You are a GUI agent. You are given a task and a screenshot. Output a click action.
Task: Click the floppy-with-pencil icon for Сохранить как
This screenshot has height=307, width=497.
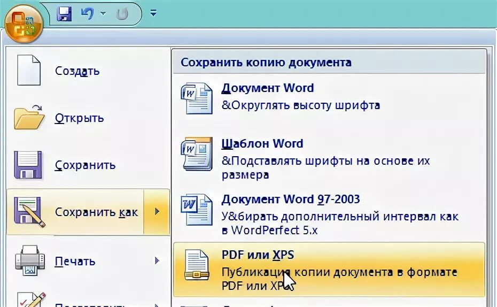(29, 212)
